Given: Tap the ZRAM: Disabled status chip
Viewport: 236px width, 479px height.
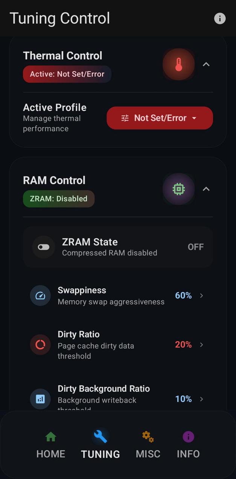Looking at the screenshot, I should [58, 199].
